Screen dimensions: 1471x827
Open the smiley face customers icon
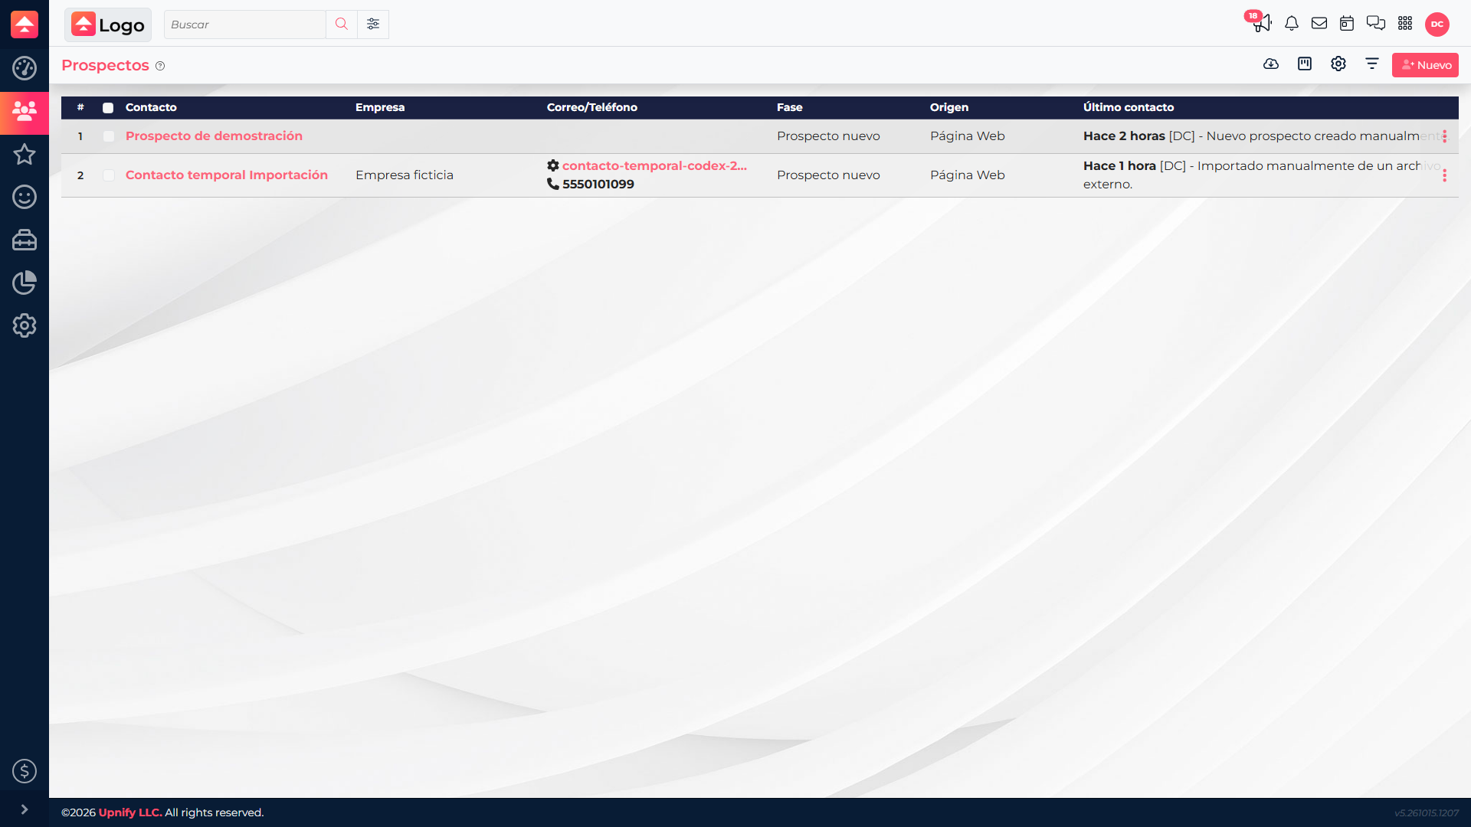tap(25, 198)
